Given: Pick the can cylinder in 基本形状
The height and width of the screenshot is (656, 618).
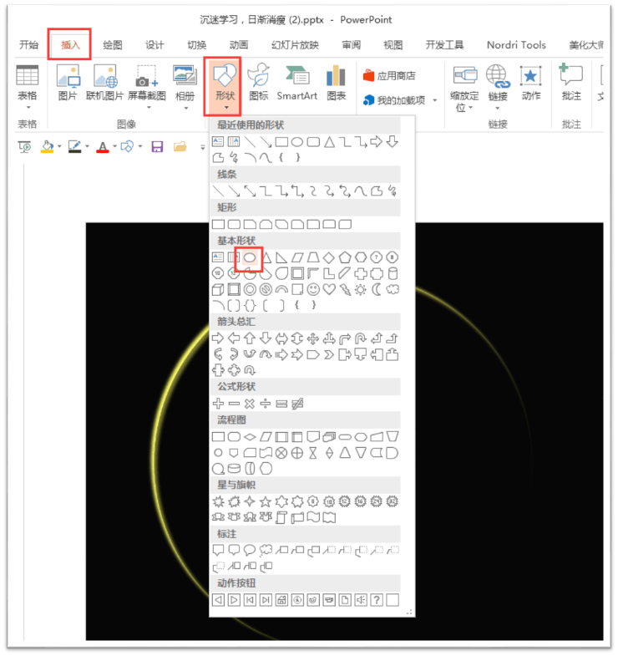Looking at the screenshot, I should point(393,273).
